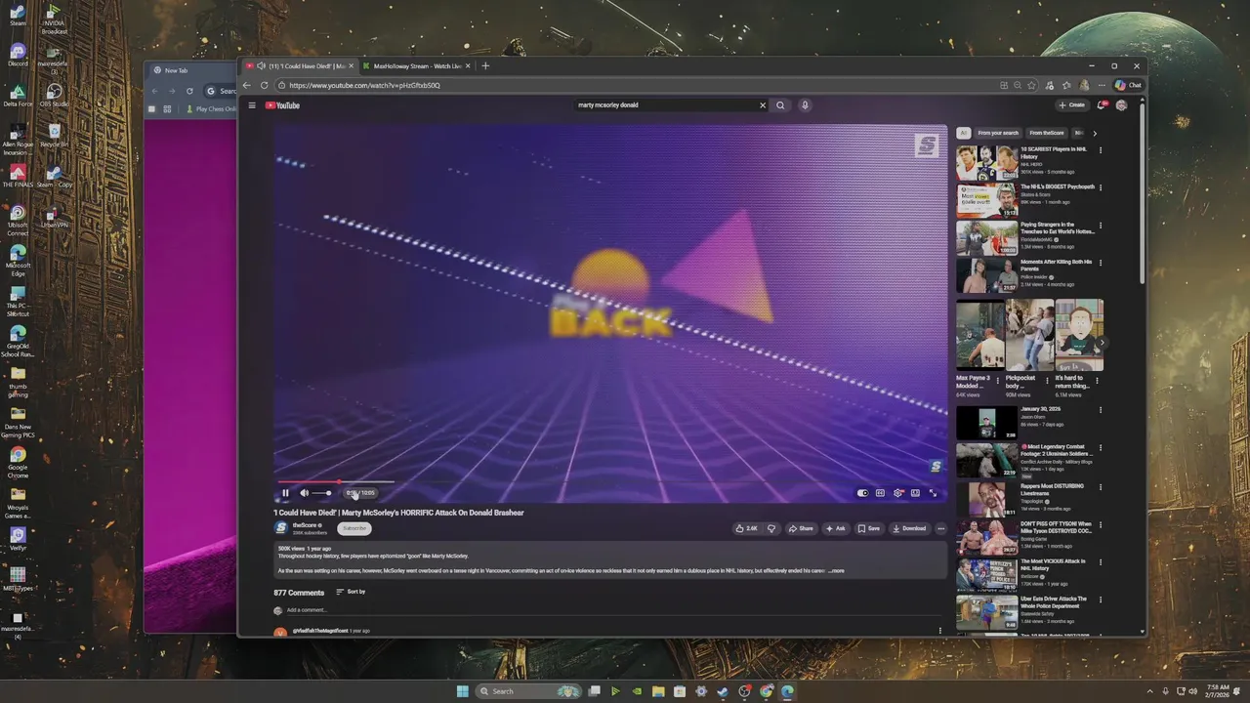The image size is (1250, 703).
Task: Open the Windows Start menu
Action: coord(462,691)
